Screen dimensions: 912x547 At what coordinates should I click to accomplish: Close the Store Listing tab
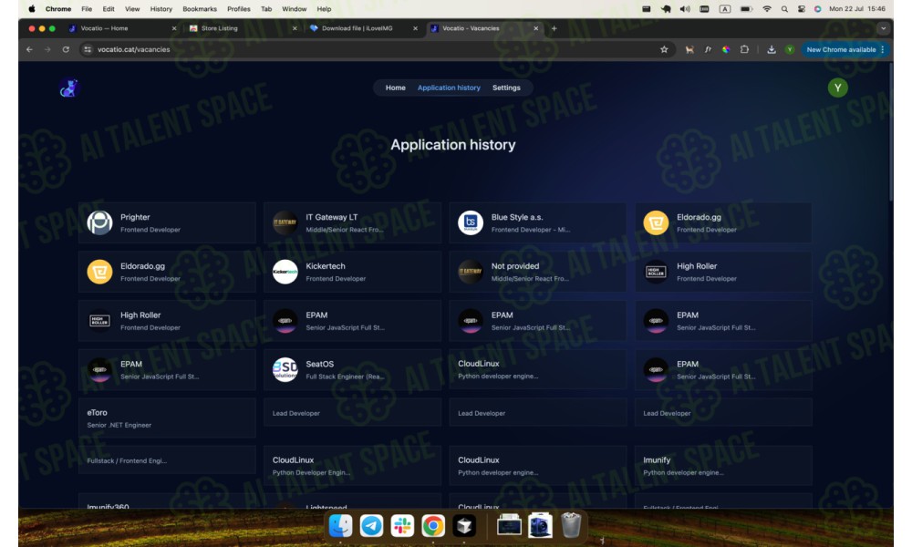tap(295, 28)
